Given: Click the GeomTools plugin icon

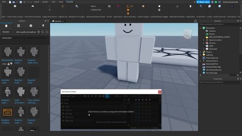Looking at the screenshot, I should [118, 6].
